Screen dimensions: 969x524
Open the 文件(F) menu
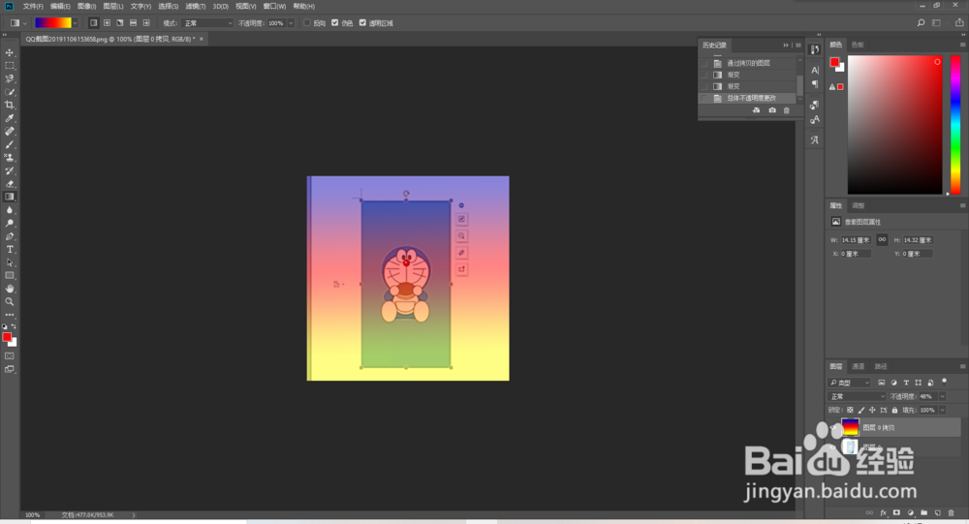33,6
